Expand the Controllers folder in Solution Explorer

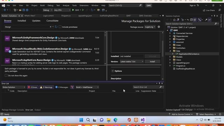tap(170, 48)
